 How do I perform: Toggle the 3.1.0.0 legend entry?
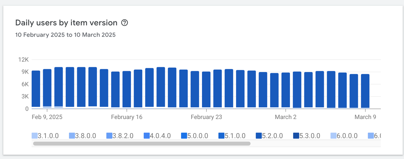tap(45, 136)
